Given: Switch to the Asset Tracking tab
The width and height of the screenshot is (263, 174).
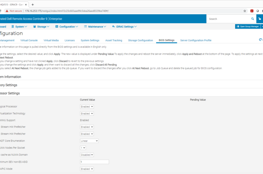Looking at the screenshot, I should click(114, 40).
